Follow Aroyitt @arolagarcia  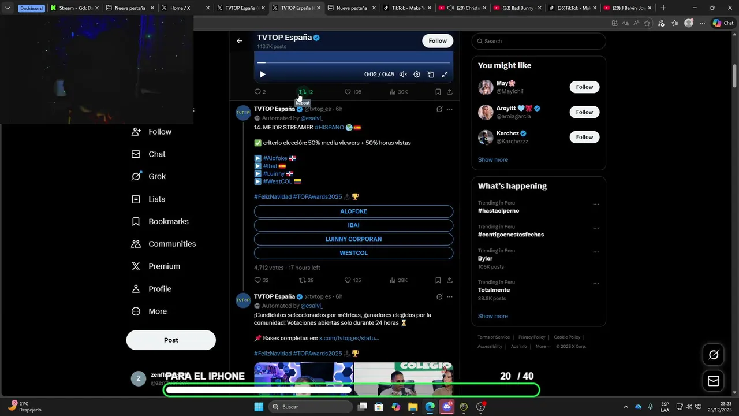(x=584, y=112)
